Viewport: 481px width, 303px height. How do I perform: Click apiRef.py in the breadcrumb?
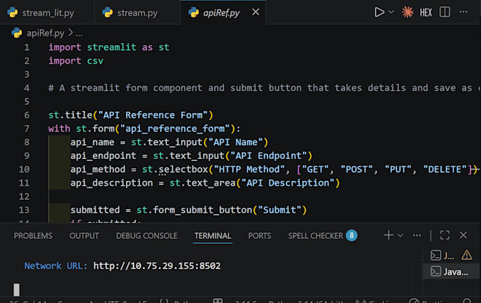pyautogui.click(x=45, y=32)
